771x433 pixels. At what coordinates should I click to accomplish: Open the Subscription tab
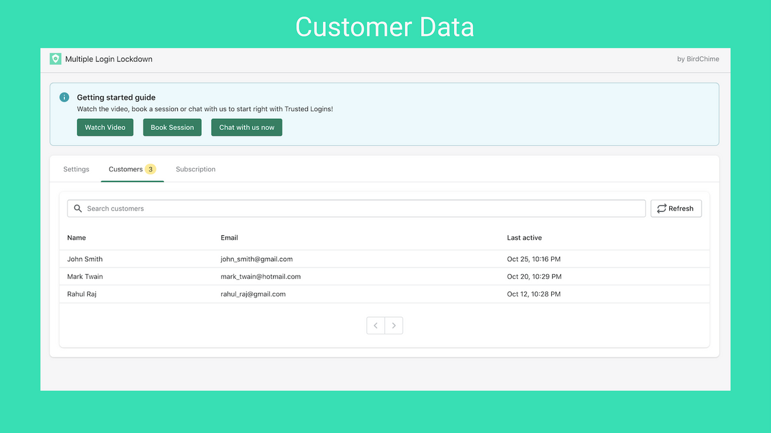point(195,169)
